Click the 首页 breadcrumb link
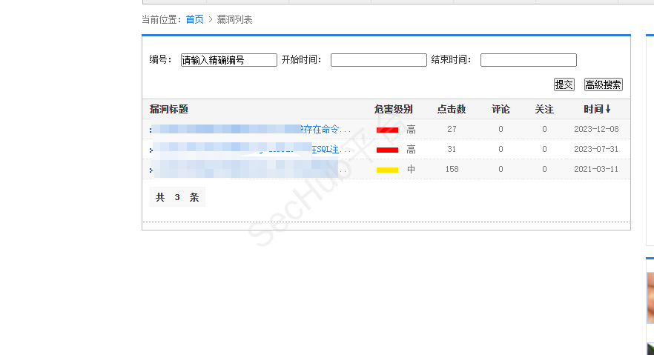Image resolution: width=654 pixels, height=355 pixels. pyautogui.click(x=194, y=20)
